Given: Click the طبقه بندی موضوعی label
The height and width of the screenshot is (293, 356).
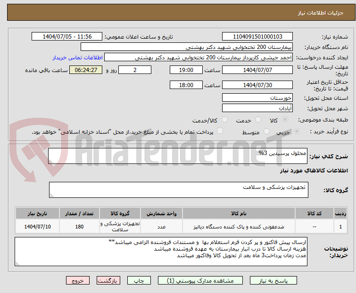Looking at the screenshot, I should coord(323,120).
